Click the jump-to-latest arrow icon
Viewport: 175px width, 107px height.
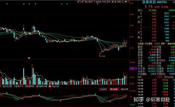point(126,2)
